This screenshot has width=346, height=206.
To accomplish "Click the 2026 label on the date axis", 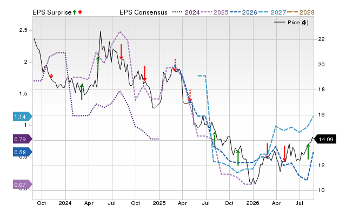I will coord(253,203).
